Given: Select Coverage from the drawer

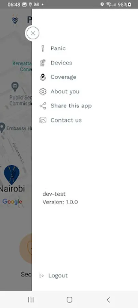Looking at the screenshot, I should (x=63, y=77).
